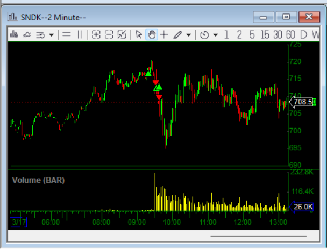327x249 pixels.
Task: Click the top red sell triangle marker
Action: click(x=155, y=82)
